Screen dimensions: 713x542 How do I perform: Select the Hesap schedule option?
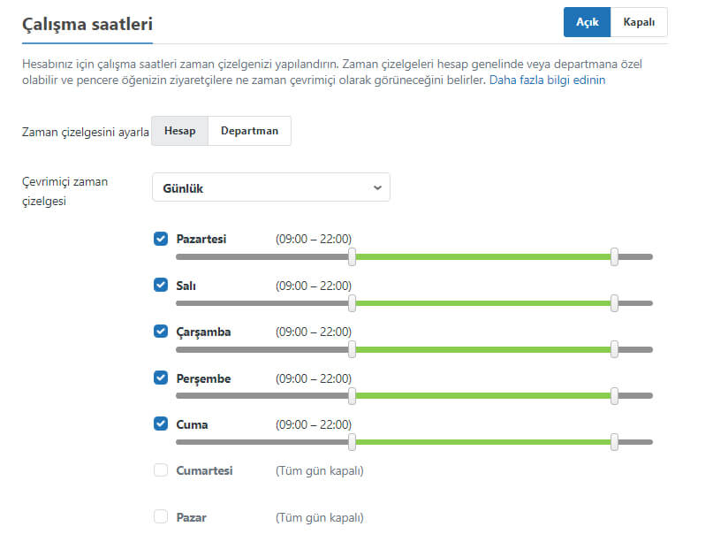coord(179,131)
